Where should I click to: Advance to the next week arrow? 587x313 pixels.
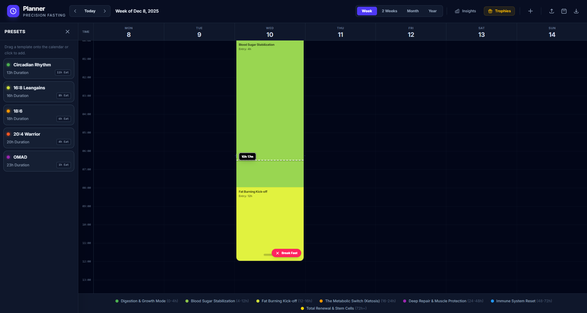point(105,11)
